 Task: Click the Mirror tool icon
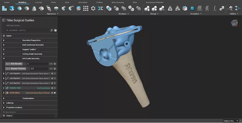[x=101, y=8]
